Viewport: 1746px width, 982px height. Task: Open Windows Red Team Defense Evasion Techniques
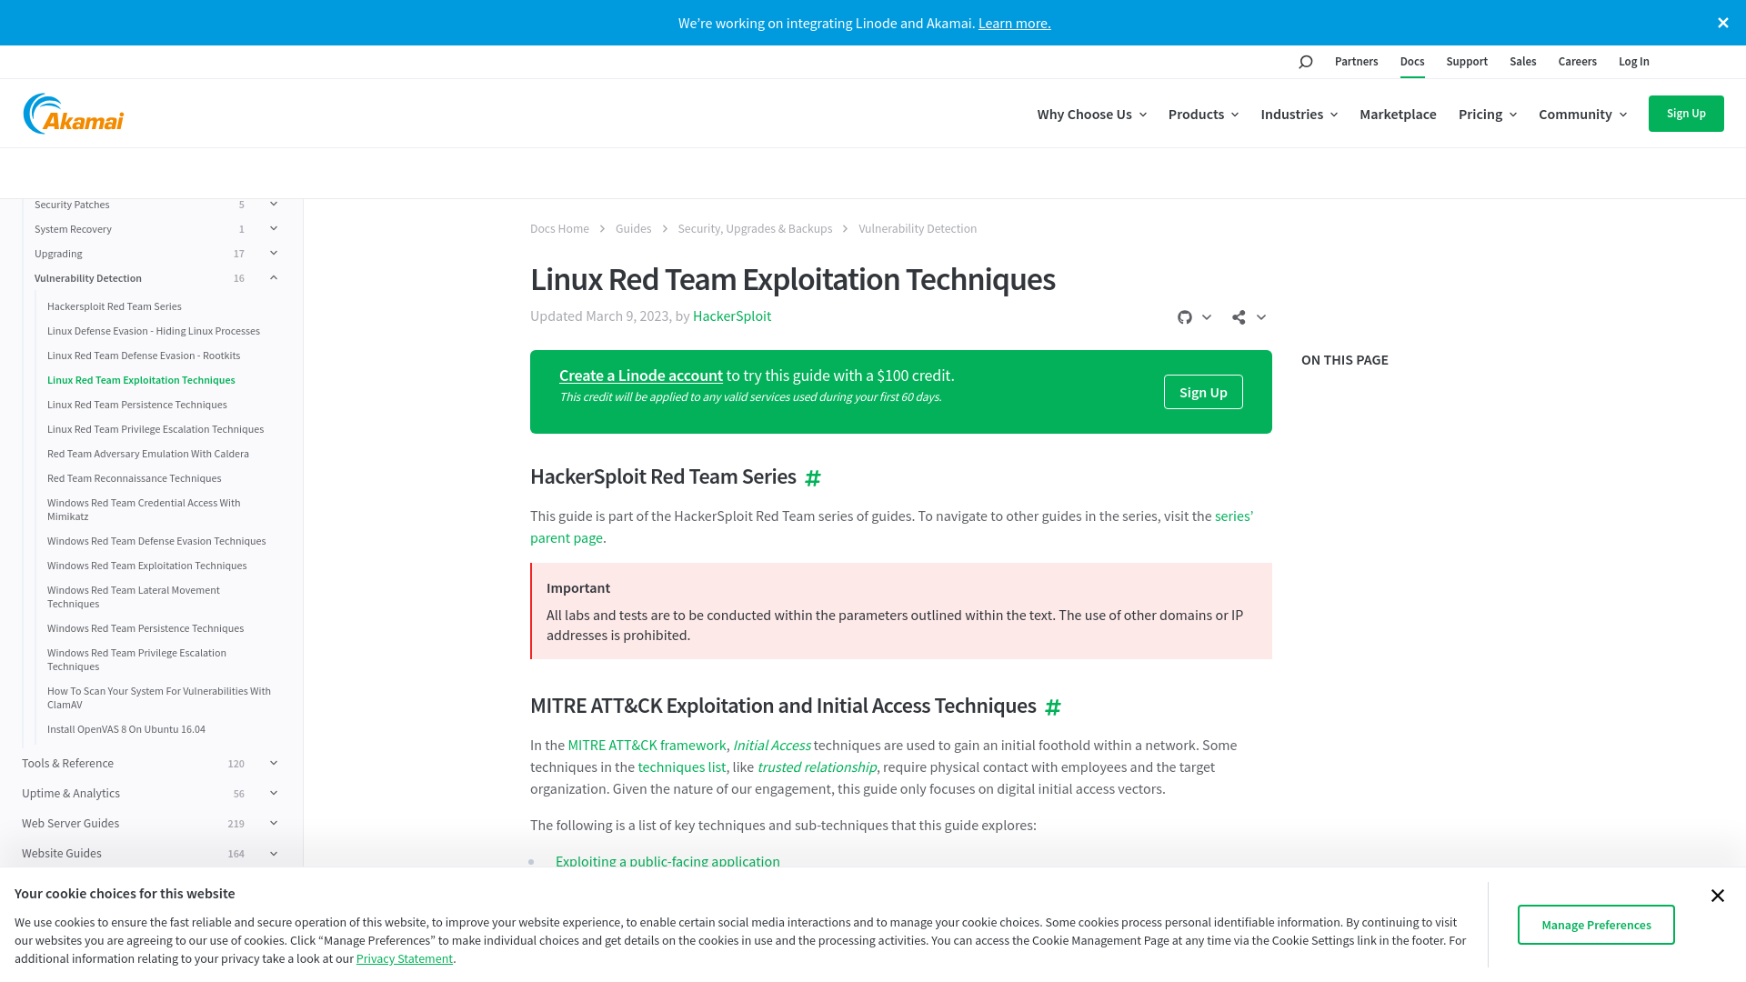[156, 541]
